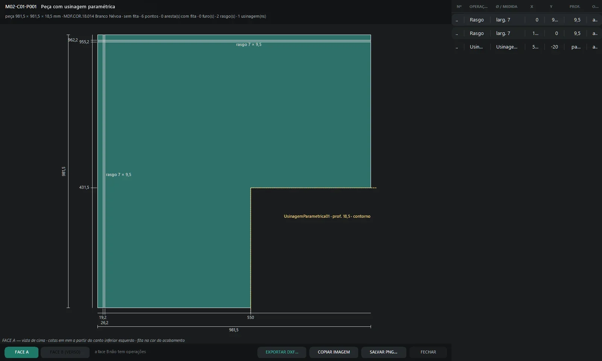
Task: Select the Rasgo cell in the Y 0 row
Action: coord(477,33)
